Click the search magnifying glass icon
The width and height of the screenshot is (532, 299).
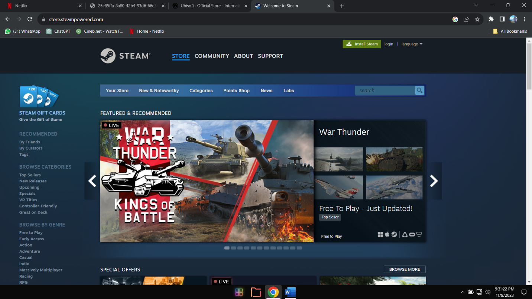tap(419, 91)
